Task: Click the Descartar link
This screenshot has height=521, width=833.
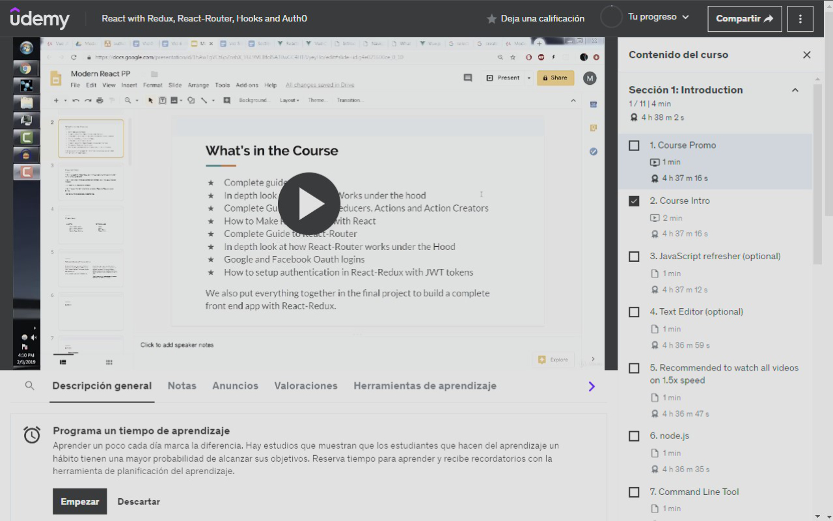Action: coord(139,501)
